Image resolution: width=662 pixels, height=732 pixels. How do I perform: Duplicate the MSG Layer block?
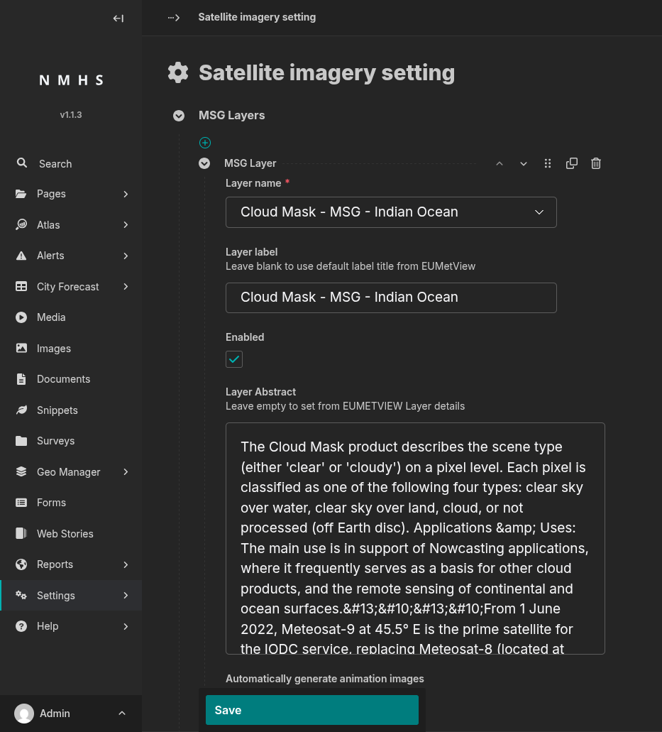coord(572,163)
